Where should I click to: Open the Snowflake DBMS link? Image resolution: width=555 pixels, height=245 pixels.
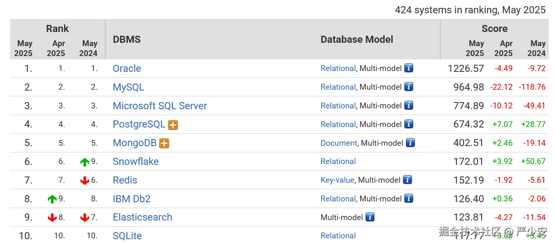tap(135, 162)
